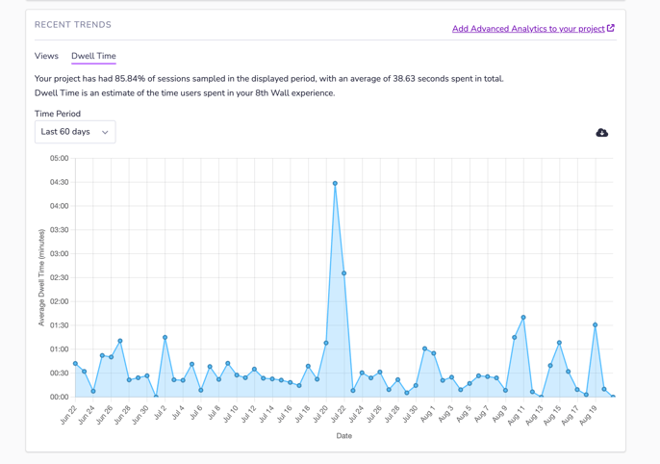
Task: Click the Jul 20 point before the tallest spike
Action: point(326,343)
